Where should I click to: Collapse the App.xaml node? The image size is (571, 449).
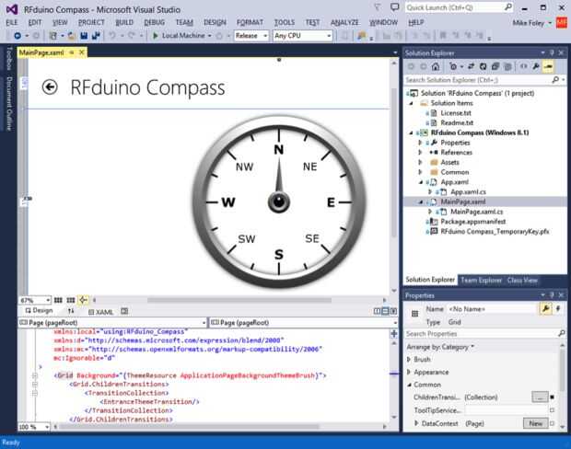pos(421,182)
